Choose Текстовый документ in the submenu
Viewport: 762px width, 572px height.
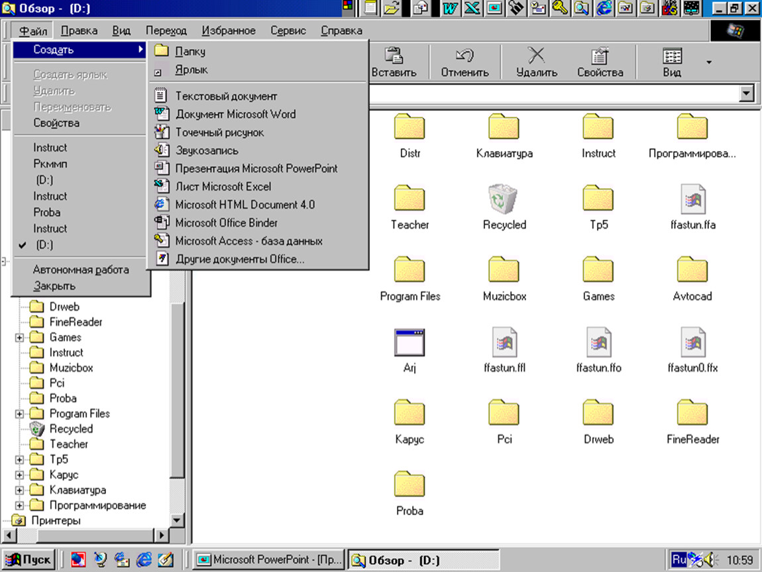click(x=259, y=96)
